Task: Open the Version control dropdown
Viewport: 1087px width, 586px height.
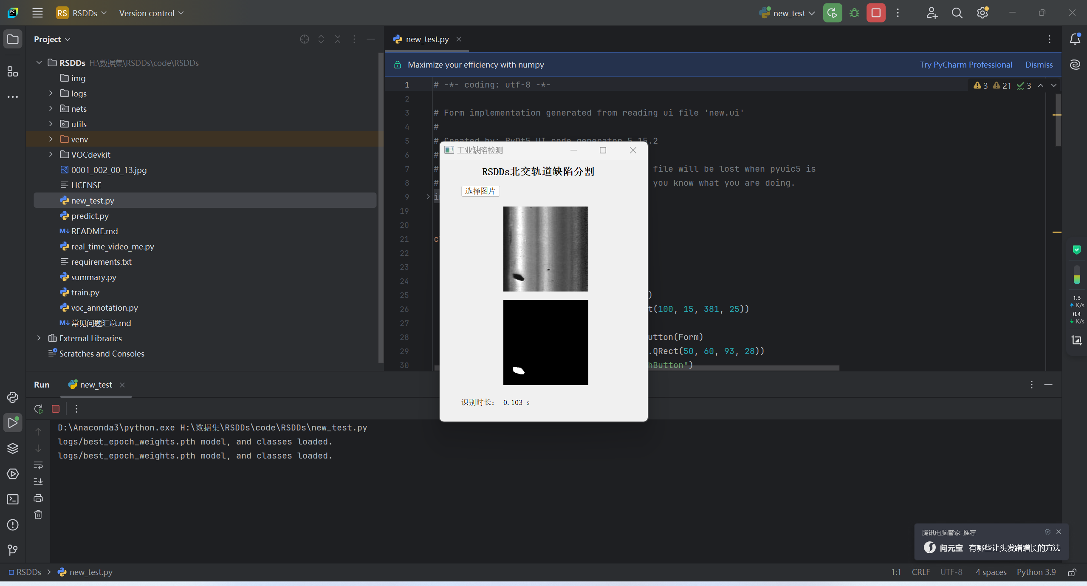Action: click(x=151, y=13)
